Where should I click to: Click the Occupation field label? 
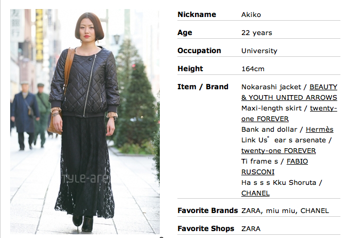pos(199,51)
